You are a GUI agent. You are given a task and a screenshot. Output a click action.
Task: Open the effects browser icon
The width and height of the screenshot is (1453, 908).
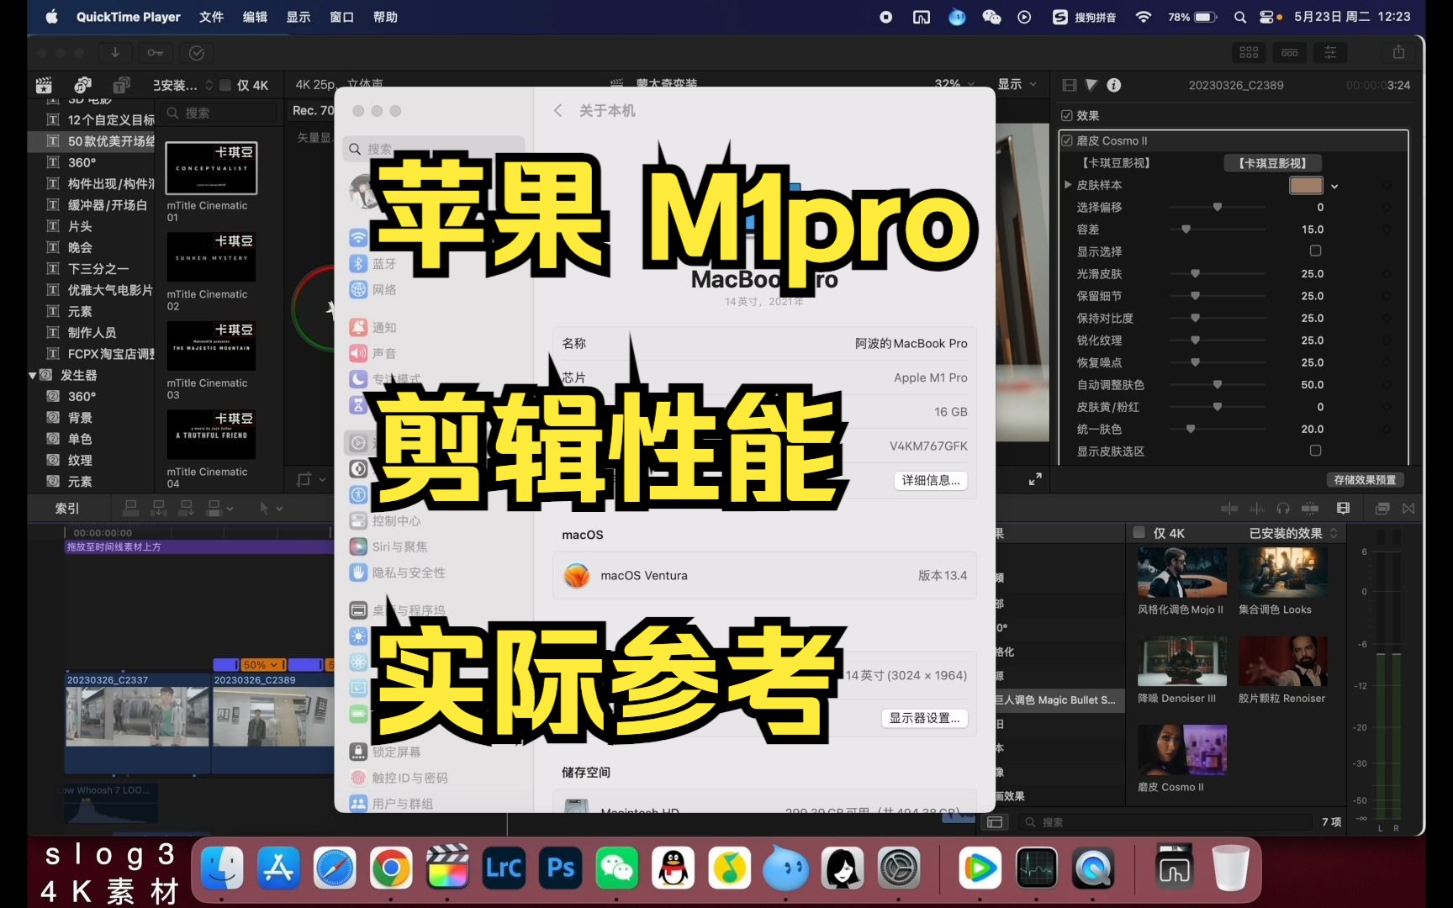click(1382, 508)
